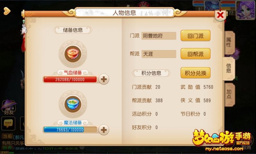Add magic reserve with the plus icon
Screen dimensions: 256x154
pos(104,130)
